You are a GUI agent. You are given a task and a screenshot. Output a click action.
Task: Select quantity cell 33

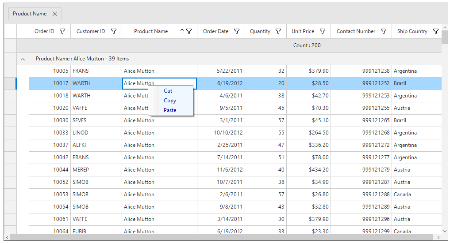tap(265, 230)
